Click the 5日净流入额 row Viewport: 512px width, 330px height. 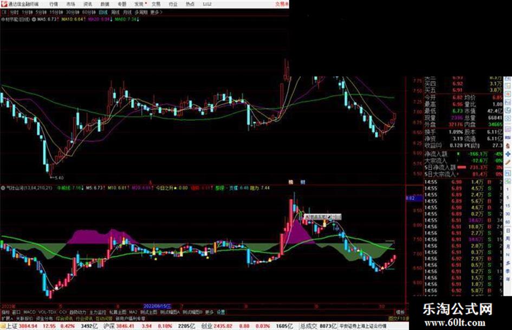pyautogui.click(x=464, y=167)
